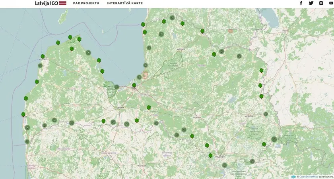Expand the northernmost cluster marker on map
This screenshot has width=334, height=179.
[x=172, y=17]
